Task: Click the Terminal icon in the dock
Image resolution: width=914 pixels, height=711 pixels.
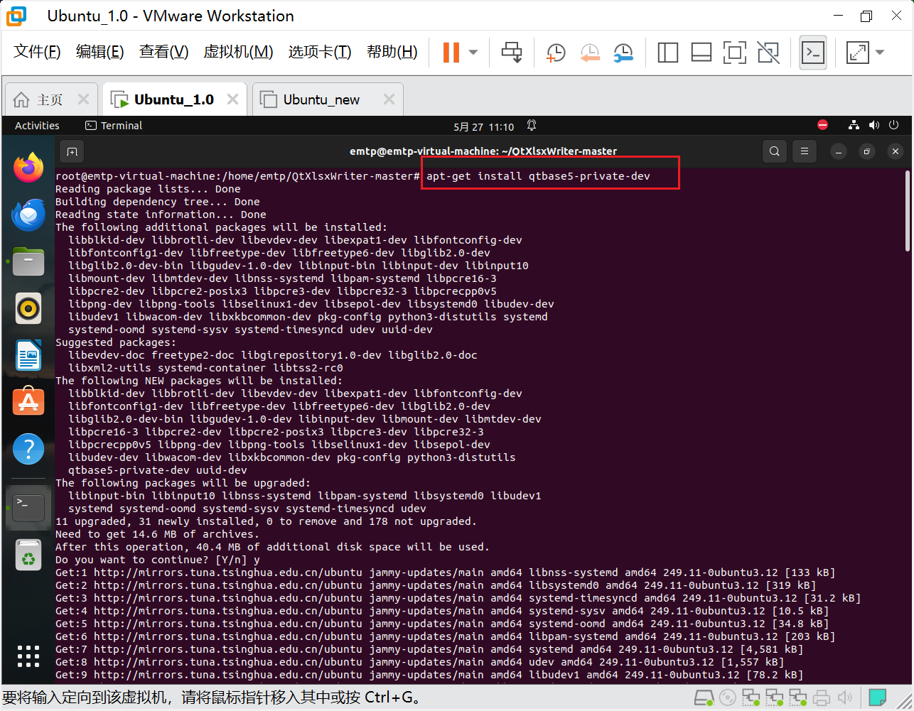Action: coord(28,507)
